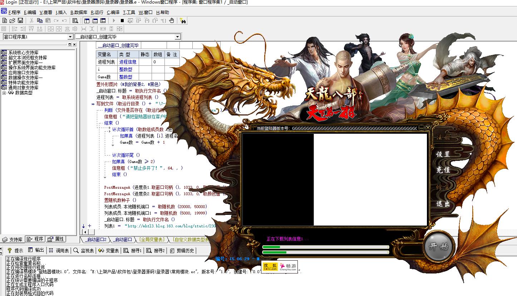Click the 设置 button in the login launcher
Screen dimensions: 517x296
(x=443, y=154)
